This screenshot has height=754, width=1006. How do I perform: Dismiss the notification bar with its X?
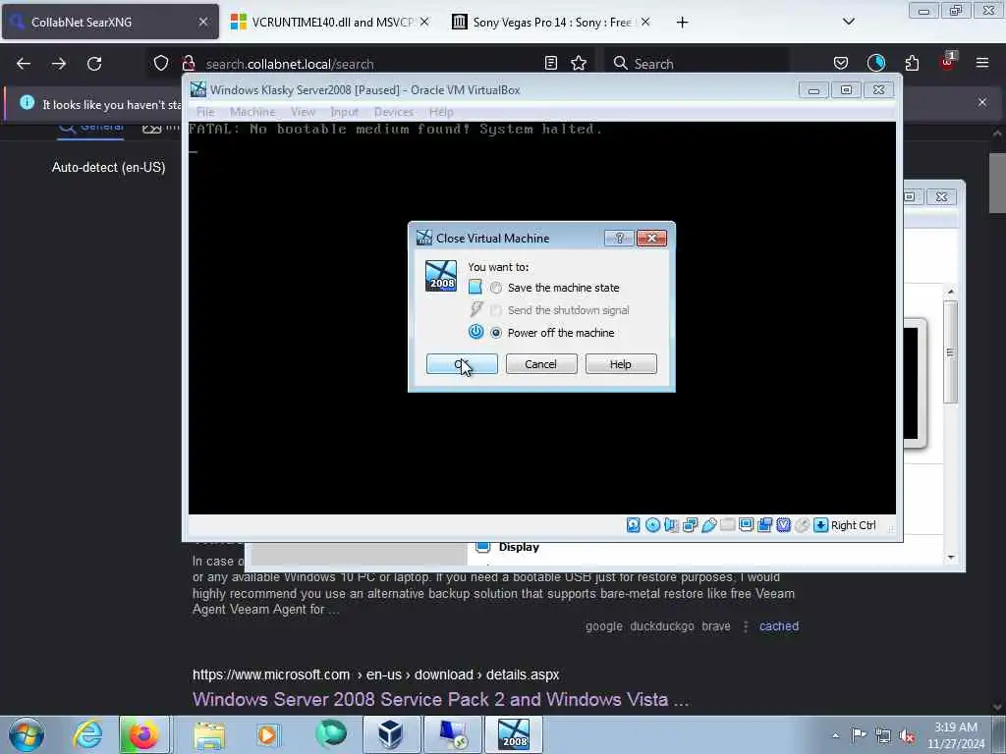pyautogui.click(x=982, y=102)
